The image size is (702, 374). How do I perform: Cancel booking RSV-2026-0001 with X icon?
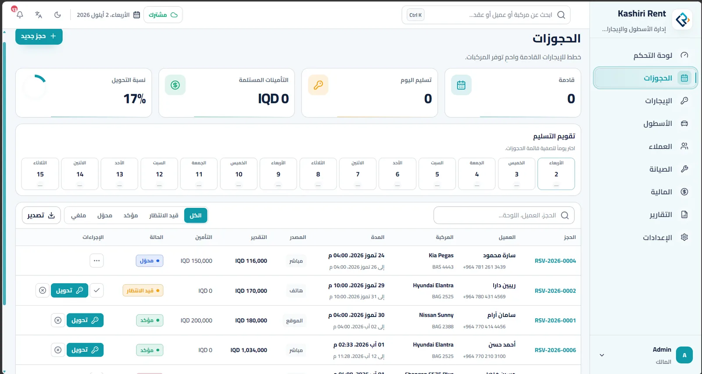(x=58, y=320)
